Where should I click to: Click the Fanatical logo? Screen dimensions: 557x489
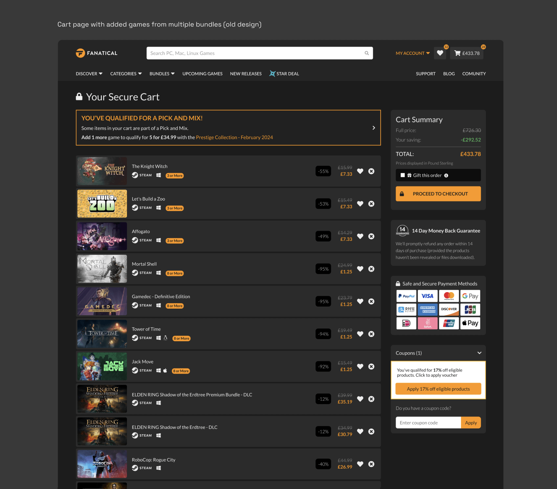coord(96,53)
